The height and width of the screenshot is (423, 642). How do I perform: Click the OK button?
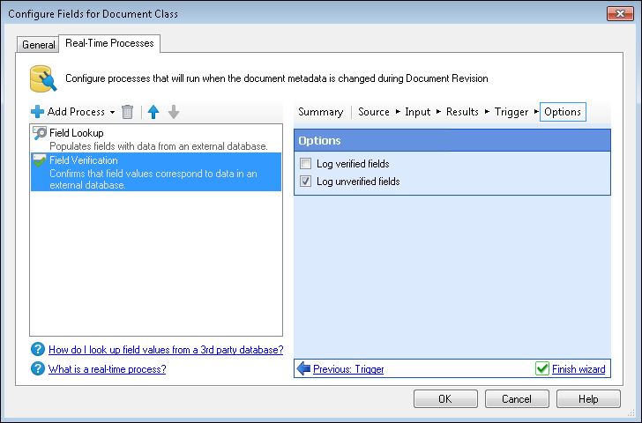[x=445, y=399]
